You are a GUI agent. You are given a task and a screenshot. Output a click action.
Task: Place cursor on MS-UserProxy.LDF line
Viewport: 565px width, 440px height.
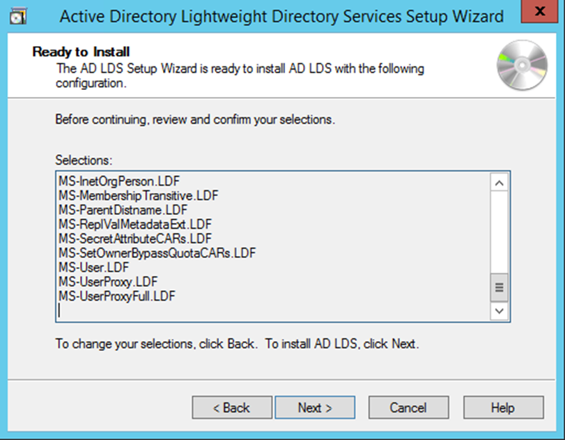[x=108, y=282]
